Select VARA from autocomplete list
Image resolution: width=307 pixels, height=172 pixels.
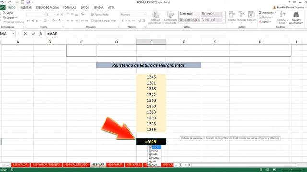click(154, 154)
